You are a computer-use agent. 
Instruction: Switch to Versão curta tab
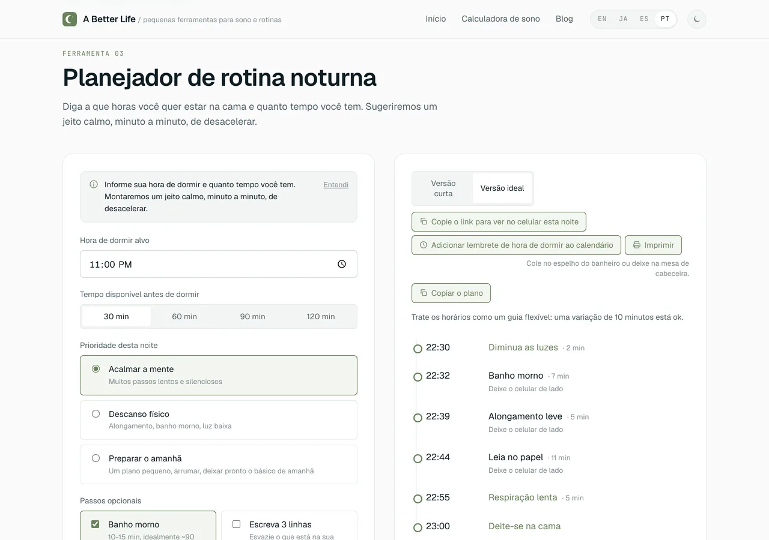point(443,188)
